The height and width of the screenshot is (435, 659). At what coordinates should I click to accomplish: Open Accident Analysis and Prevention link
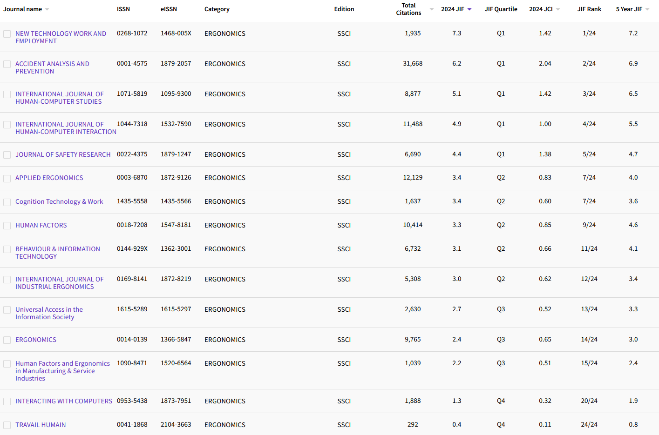point(52,67)
